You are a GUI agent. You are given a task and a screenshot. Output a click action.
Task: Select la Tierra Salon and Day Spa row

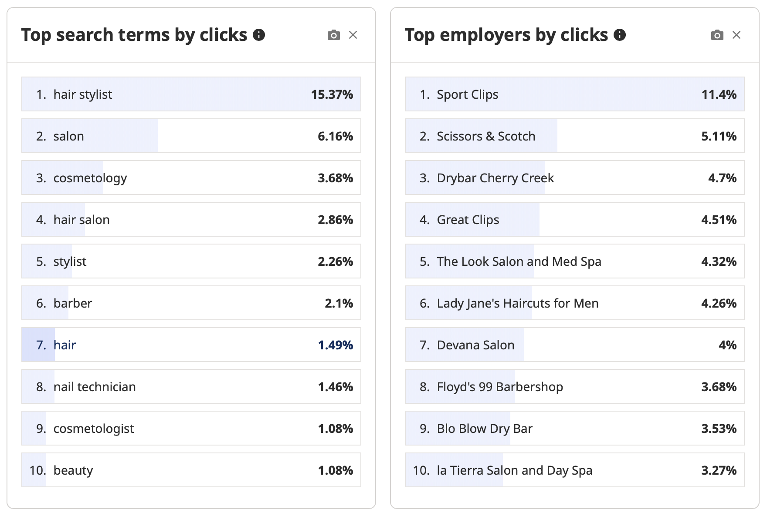575,470
